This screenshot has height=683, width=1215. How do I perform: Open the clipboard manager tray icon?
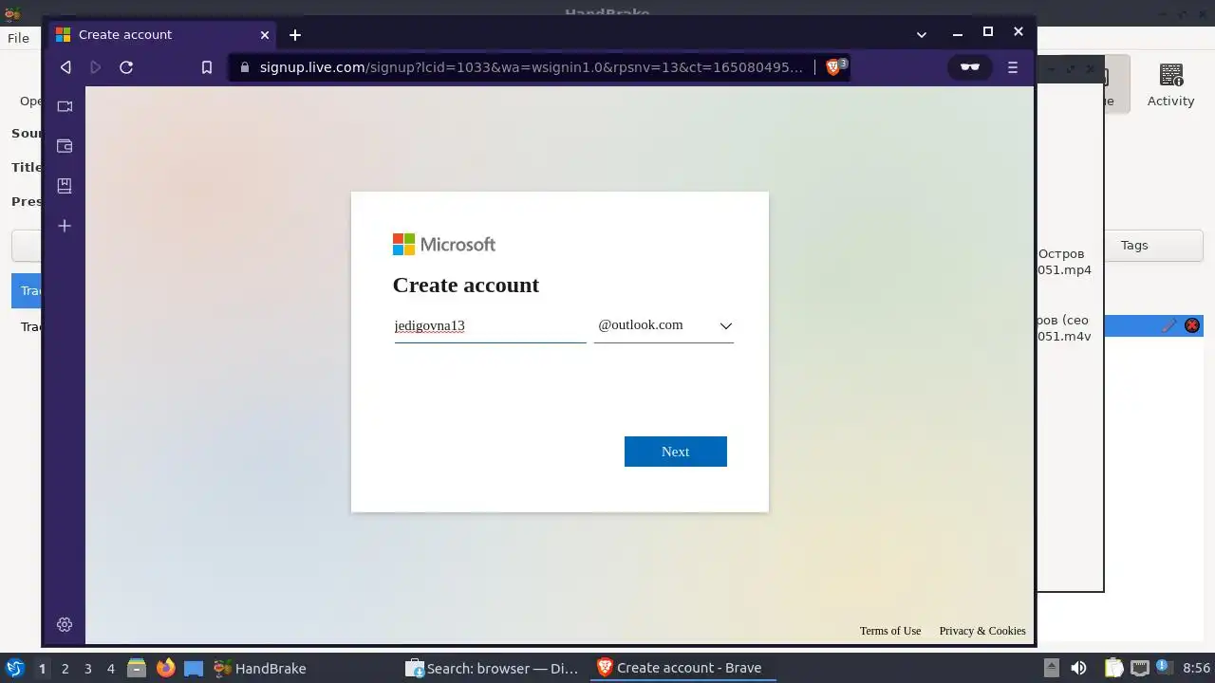pos(1113,668)
